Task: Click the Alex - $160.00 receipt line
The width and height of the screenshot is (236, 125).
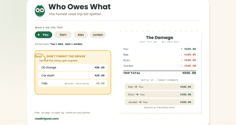Action: pos(160,60)
